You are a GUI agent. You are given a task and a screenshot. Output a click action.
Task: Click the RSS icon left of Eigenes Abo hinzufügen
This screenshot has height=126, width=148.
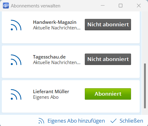[41, 121]
